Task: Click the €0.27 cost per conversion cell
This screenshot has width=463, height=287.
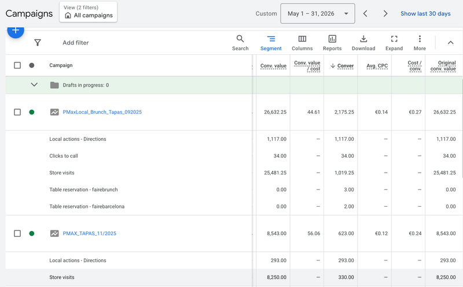Action: 415,112
